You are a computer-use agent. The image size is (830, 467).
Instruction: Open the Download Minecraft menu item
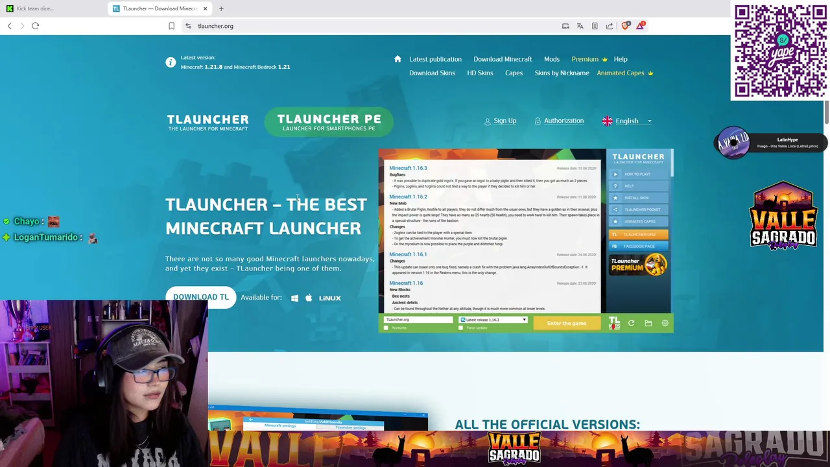click(503, 59)
